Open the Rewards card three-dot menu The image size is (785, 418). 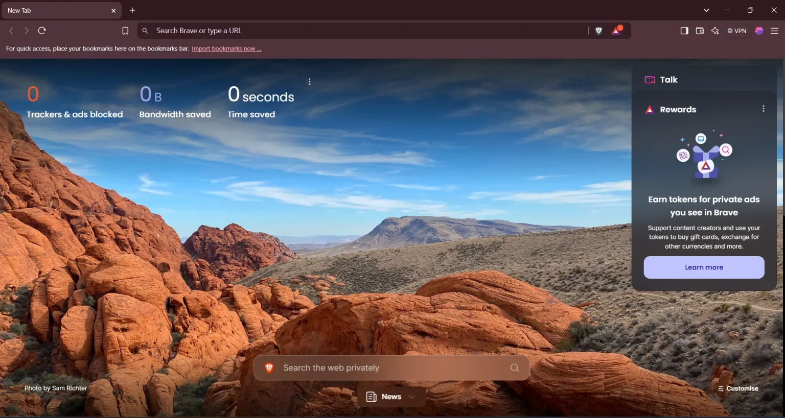pyautogui.click(x=764, y=109)
